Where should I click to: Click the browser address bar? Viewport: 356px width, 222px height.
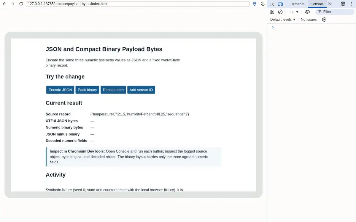pos(138,4)
